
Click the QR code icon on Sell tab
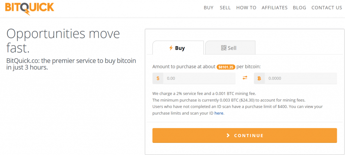tap(224, 48)
